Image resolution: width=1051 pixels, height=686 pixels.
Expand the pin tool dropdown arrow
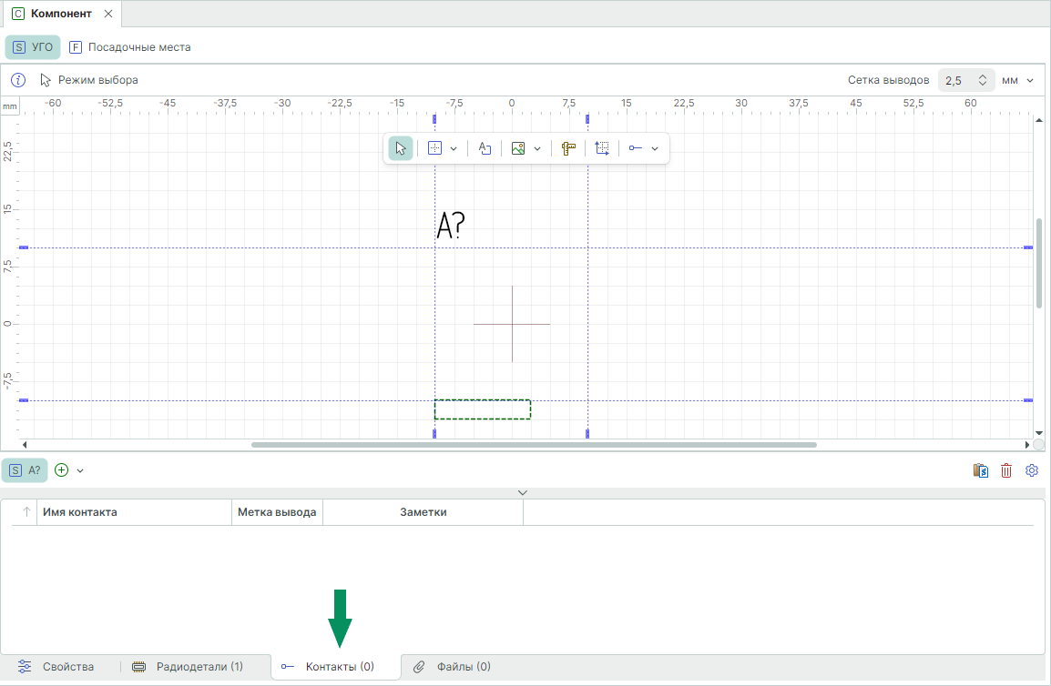pos(655,148)
